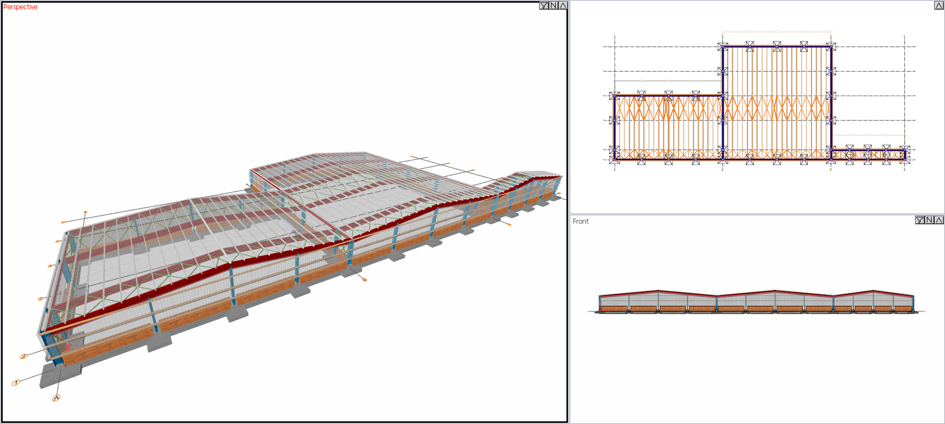Viewport: 945px width, 424px height.
Task: Select the small right annex in plan view
Action: [868, 155]
